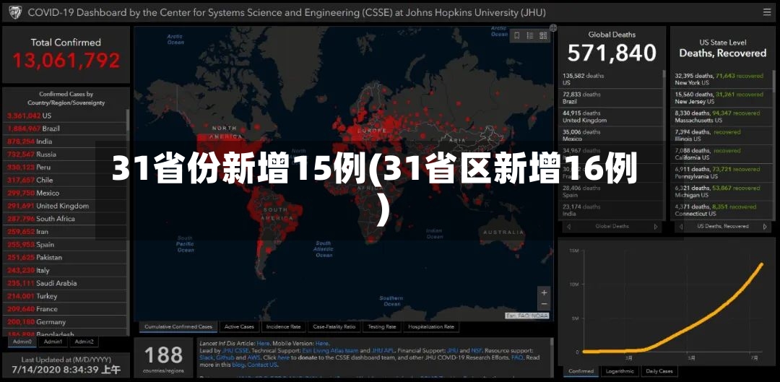Go to previous Global Deaths panel arrow
The width and height of the screenshot is (780, 382).
tap(568, 226)
